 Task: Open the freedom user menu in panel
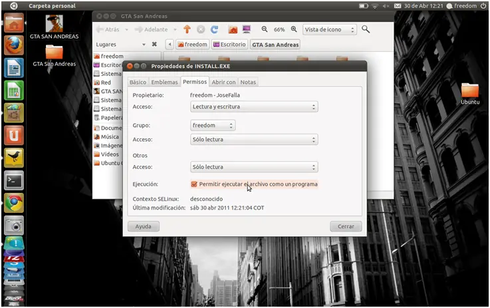462,6
